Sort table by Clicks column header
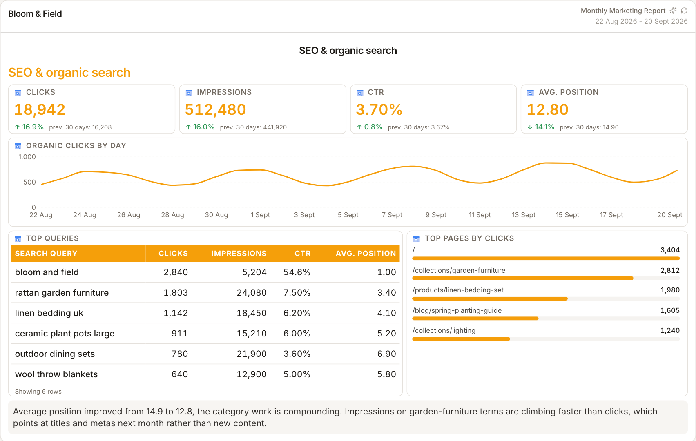 [x=169, y=254]
